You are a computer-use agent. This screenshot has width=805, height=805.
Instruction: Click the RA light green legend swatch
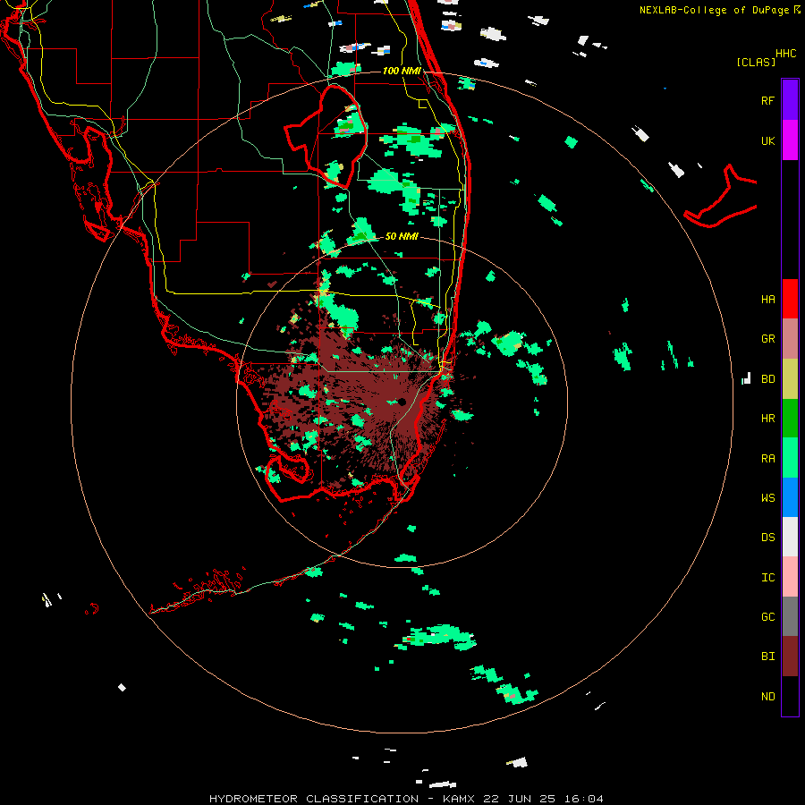(790, 458)
